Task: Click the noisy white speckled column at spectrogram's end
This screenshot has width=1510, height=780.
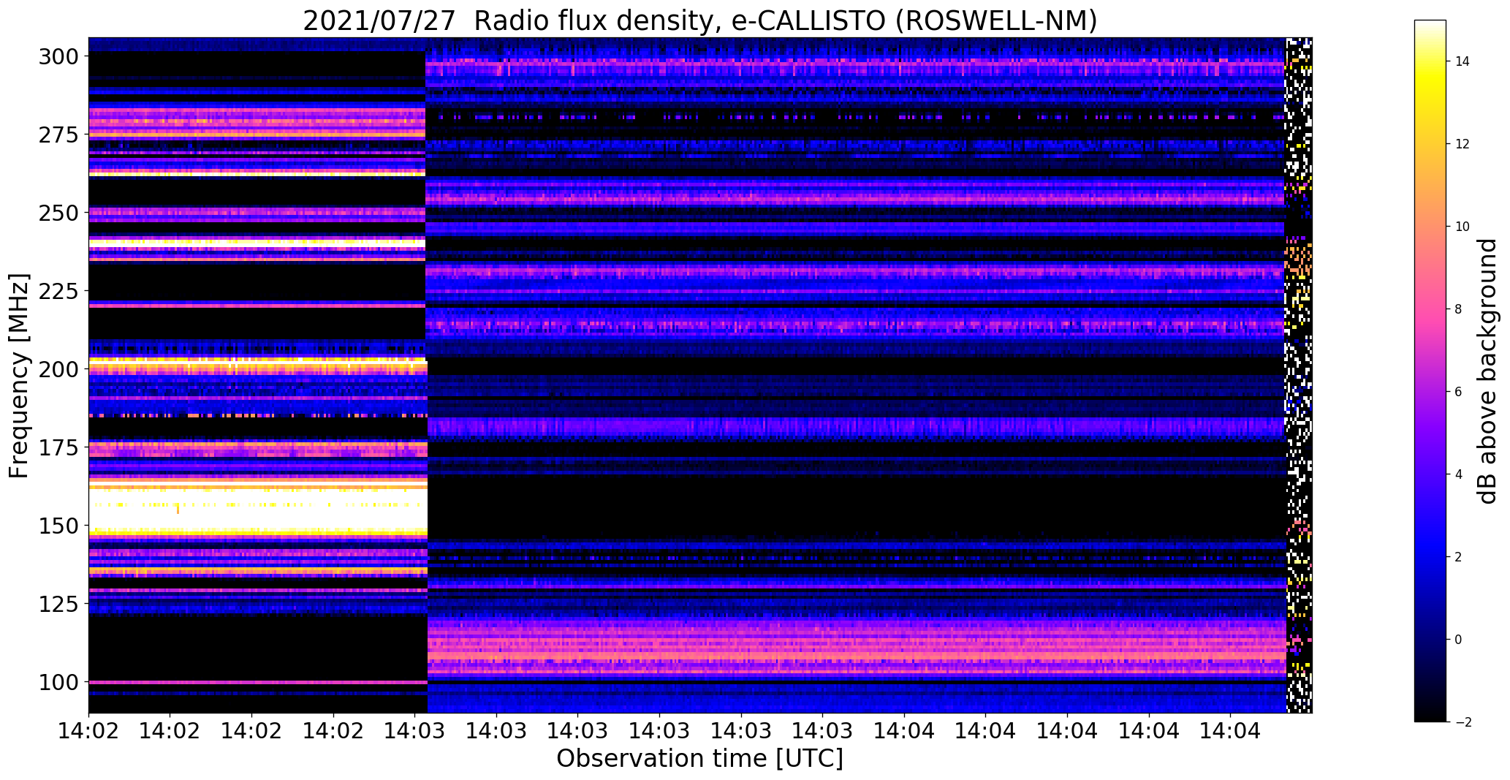Action: (1299, 375)
